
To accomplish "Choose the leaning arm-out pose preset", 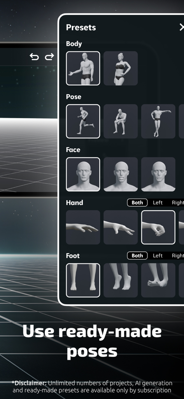I will point(158,121).
